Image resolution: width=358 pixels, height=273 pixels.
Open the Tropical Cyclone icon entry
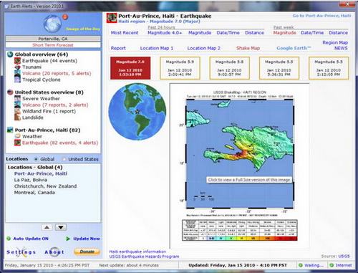click(17, 80)
